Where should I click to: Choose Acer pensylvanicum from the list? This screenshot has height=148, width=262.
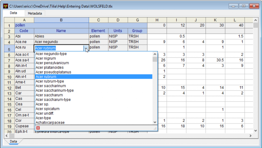(94, 63)
